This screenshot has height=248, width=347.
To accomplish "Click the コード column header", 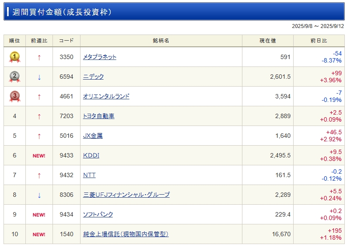I will [67, 41].
